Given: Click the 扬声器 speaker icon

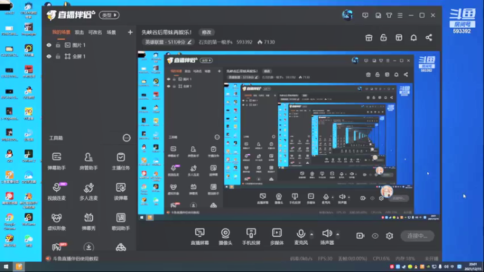Looking at the screenshot, I should click(x=327, y=233).
